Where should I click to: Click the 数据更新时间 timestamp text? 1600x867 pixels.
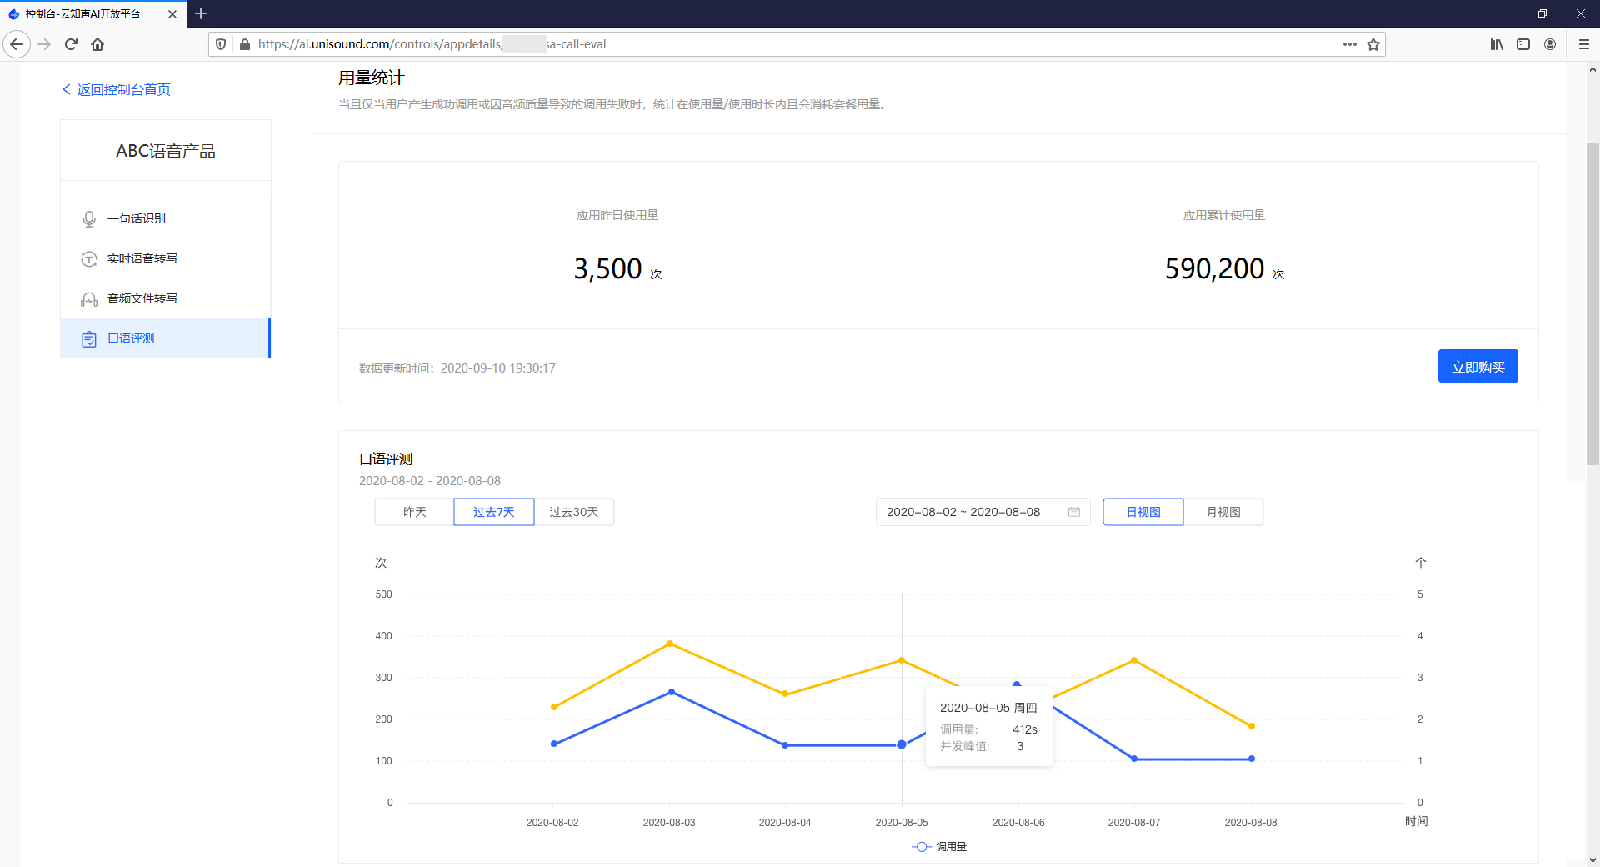(457, 368)
